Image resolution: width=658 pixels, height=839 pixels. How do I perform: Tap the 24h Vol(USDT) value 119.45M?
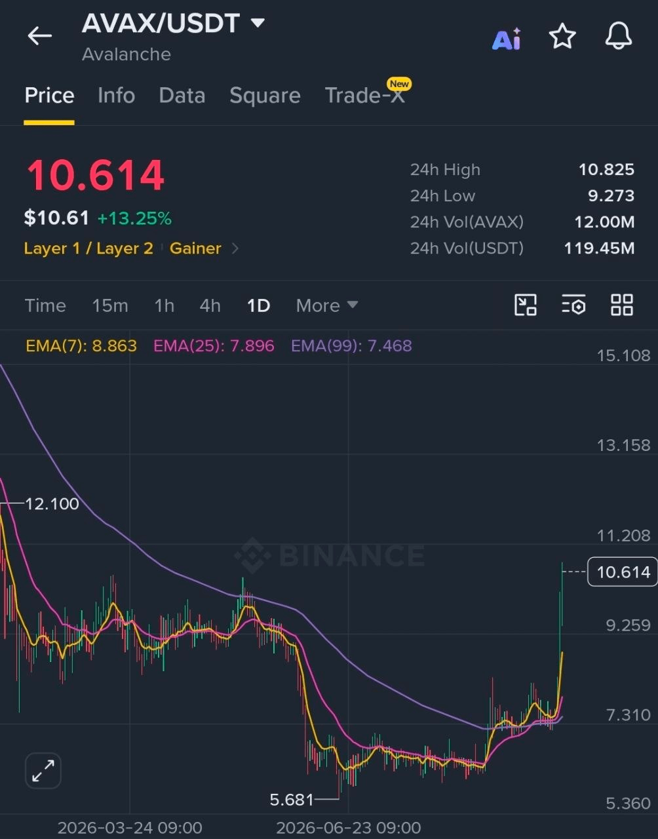pyautogui.click(x=599, y=248)
